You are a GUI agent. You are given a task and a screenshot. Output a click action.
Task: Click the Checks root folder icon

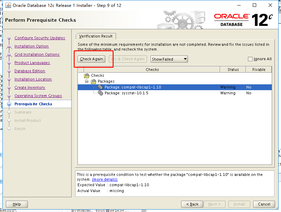pyautogui.click(x=87, y=76)
